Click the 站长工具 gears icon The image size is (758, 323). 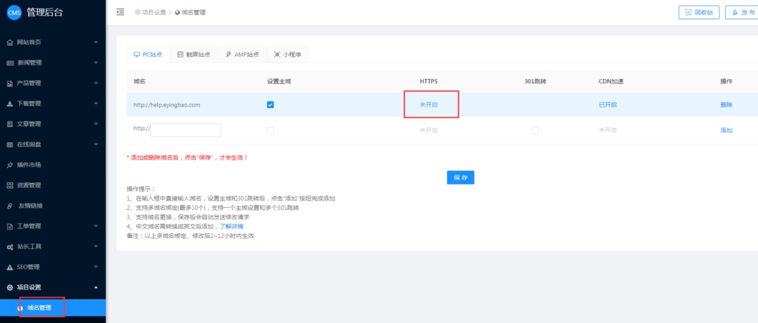click(x=9, y=247)
